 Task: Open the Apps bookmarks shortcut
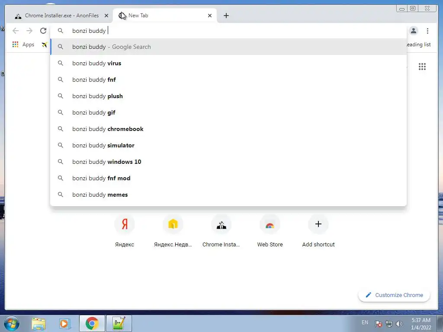(23, 45)
